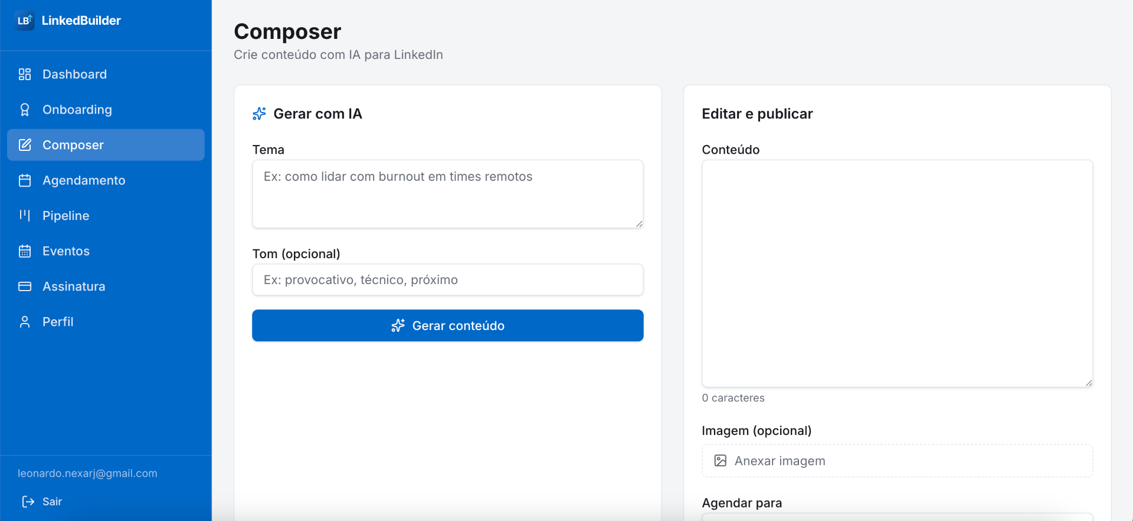Click the "Tom (opcional)" label
Viewport: 1133px width, 521px height.
coord(296,254)
